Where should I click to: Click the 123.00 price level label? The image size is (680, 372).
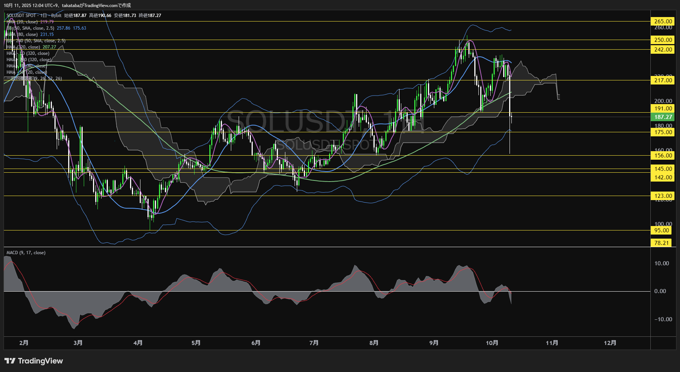click(663, 196)
